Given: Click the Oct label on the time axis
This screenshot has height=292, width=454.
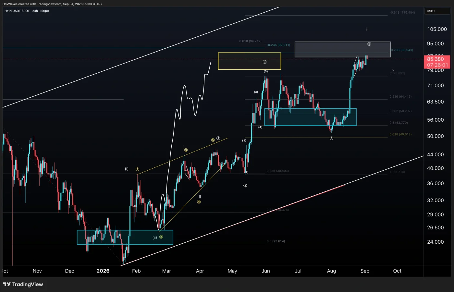Looking at the screenshot, I should [397, 271].
